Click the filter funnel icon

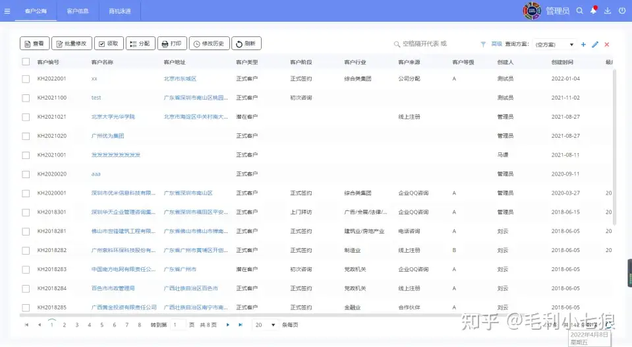(x=483, y=44)
